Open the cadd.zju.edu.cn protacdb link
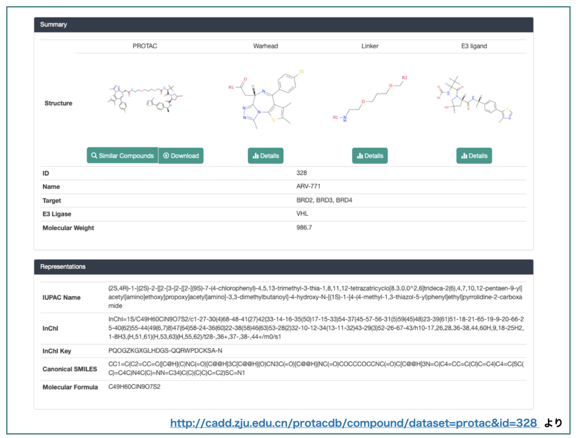Screen dimensions: 578x438 [x=354, y=423]
